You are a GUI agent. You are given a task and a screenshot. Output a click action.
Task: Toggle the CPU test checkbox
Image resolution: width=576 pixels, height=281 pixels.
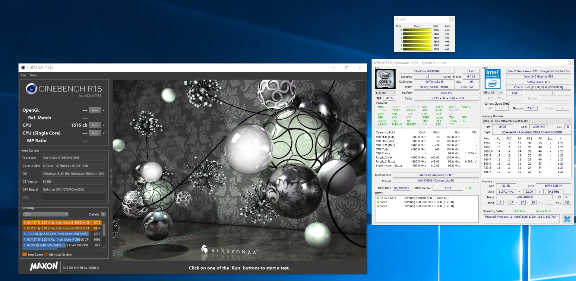pyautogui.click(x=104, y=125)
